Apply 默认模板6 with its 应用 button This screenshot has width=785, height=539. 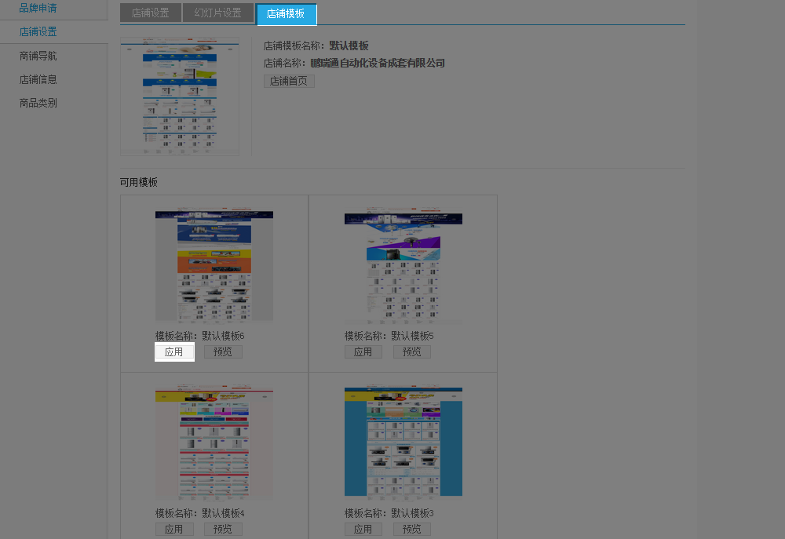click(x=174, y=352)
